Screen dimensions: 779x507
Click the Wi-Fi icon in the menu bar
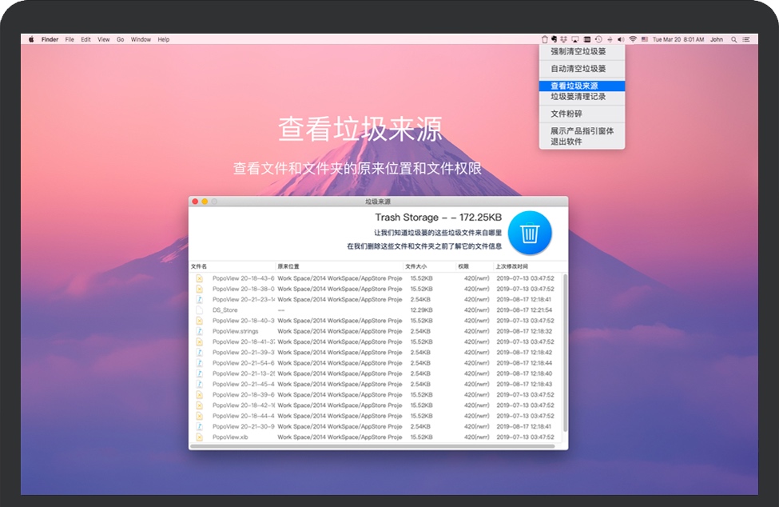(x=632, y=39)
